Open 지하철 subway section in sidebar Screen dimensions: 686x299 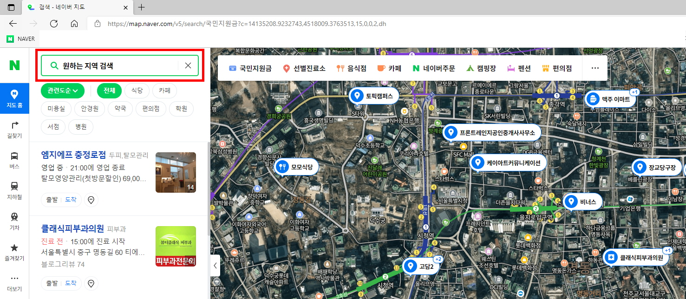14,190
